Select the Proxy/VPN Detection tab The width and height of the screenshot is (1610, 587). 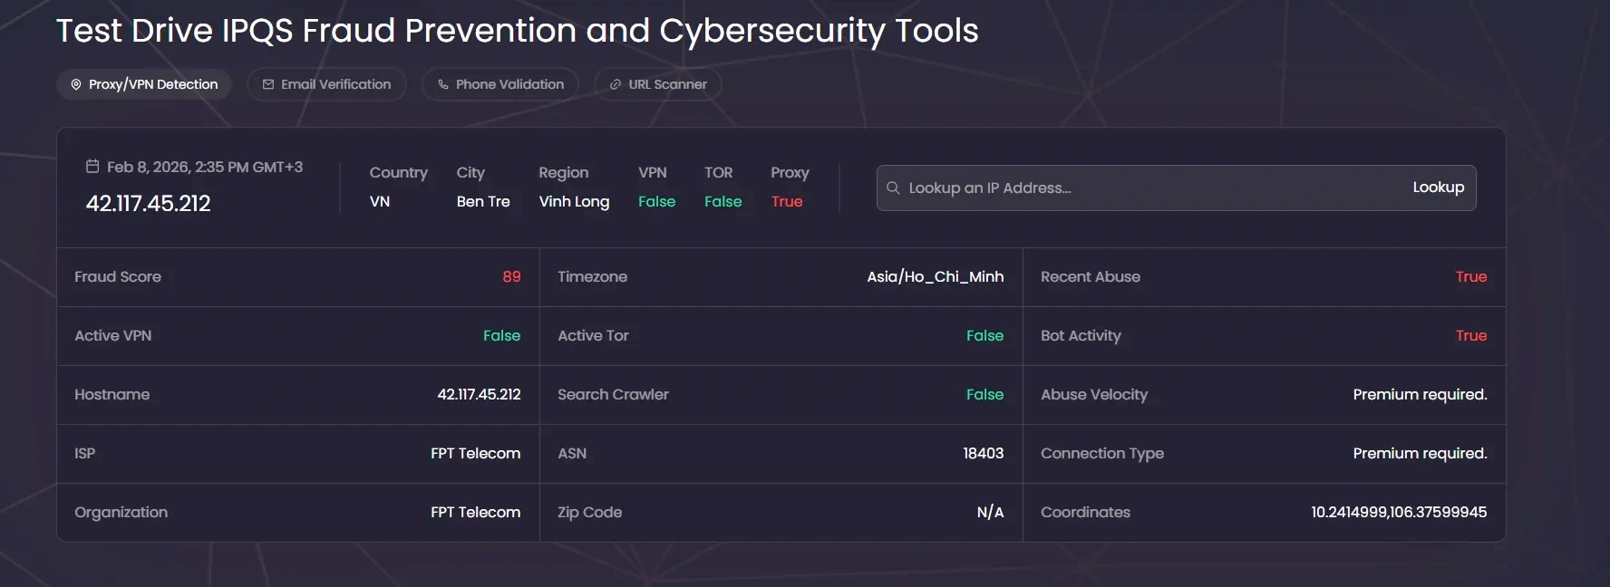click(145, 84)
